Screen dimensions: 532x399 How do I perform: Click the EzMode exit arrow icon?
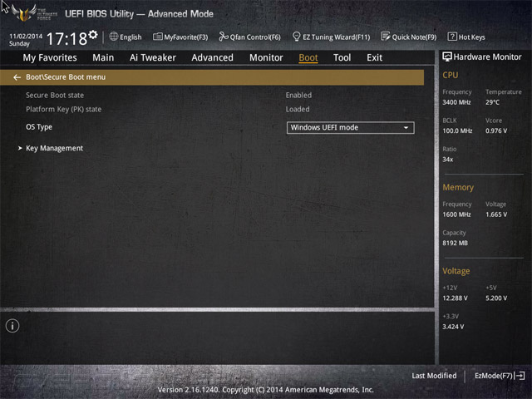pyautogui.click(x=520, y=376)
